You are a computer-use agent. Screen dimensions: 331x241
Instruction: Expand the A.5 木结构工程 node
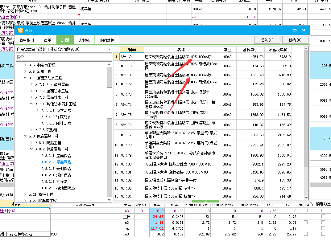[x=25, y=65]
